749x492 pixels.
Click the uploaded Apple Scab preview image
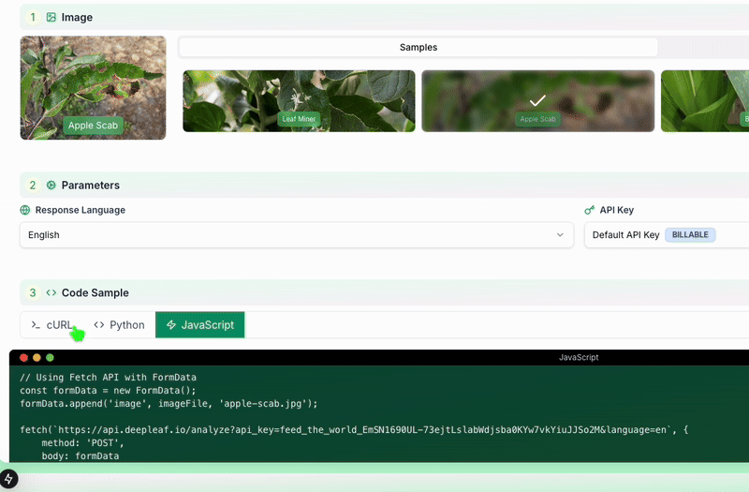point(93,88)
